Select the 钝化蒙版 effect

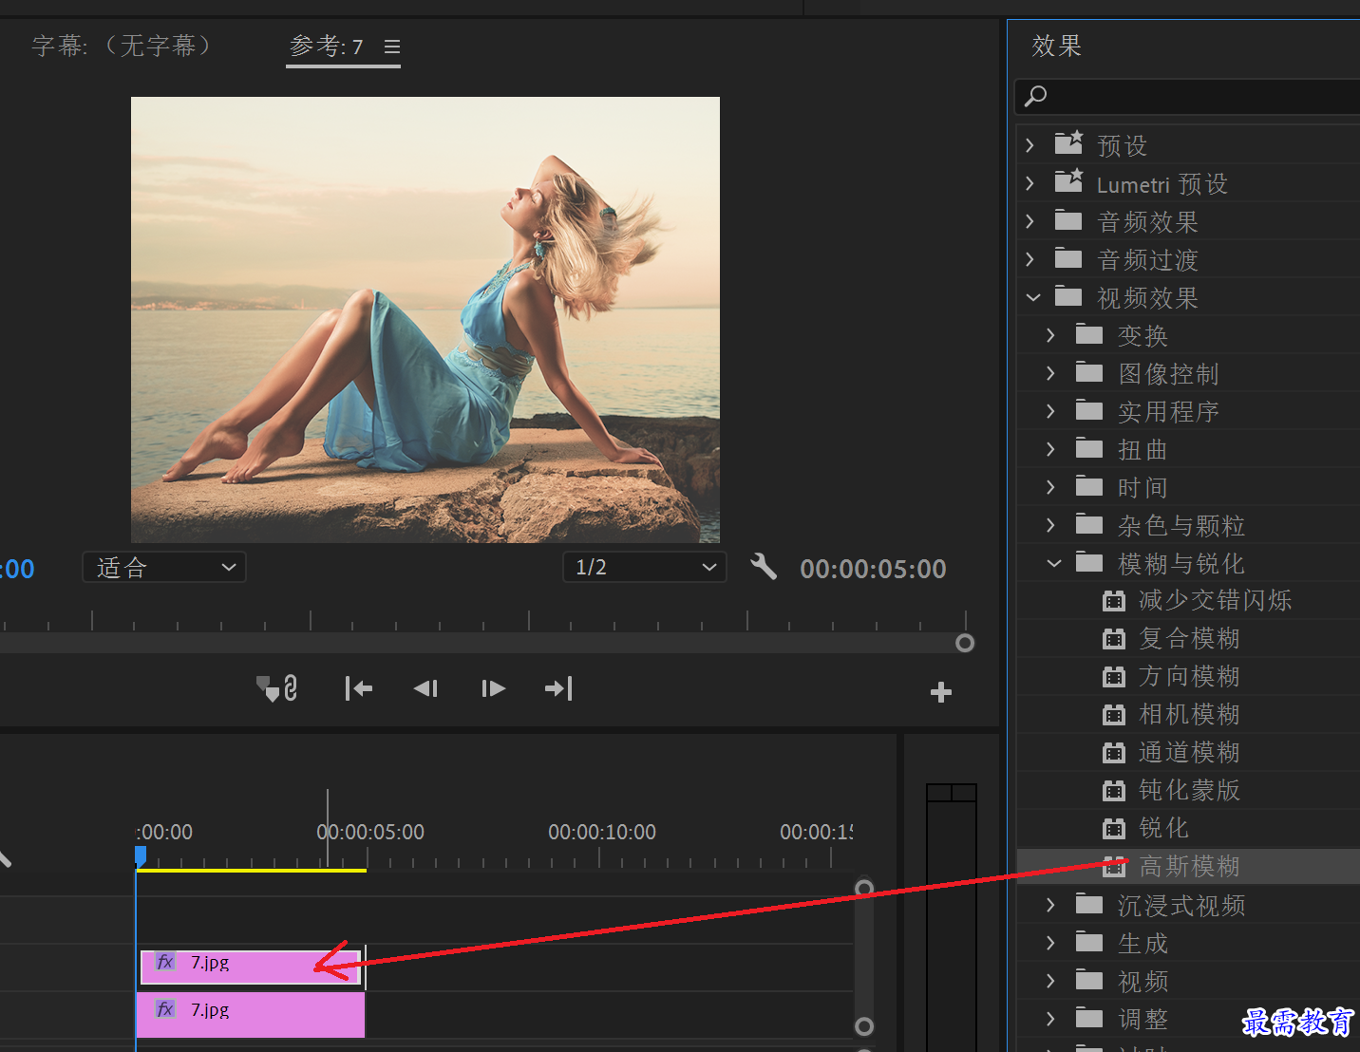(1189, 790)
